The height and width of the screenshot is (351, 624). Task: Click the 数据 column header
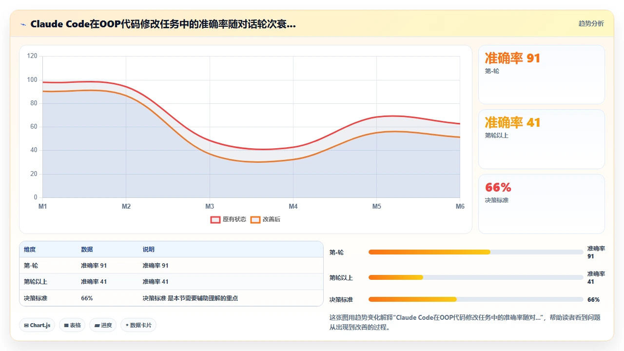point(87,250)
